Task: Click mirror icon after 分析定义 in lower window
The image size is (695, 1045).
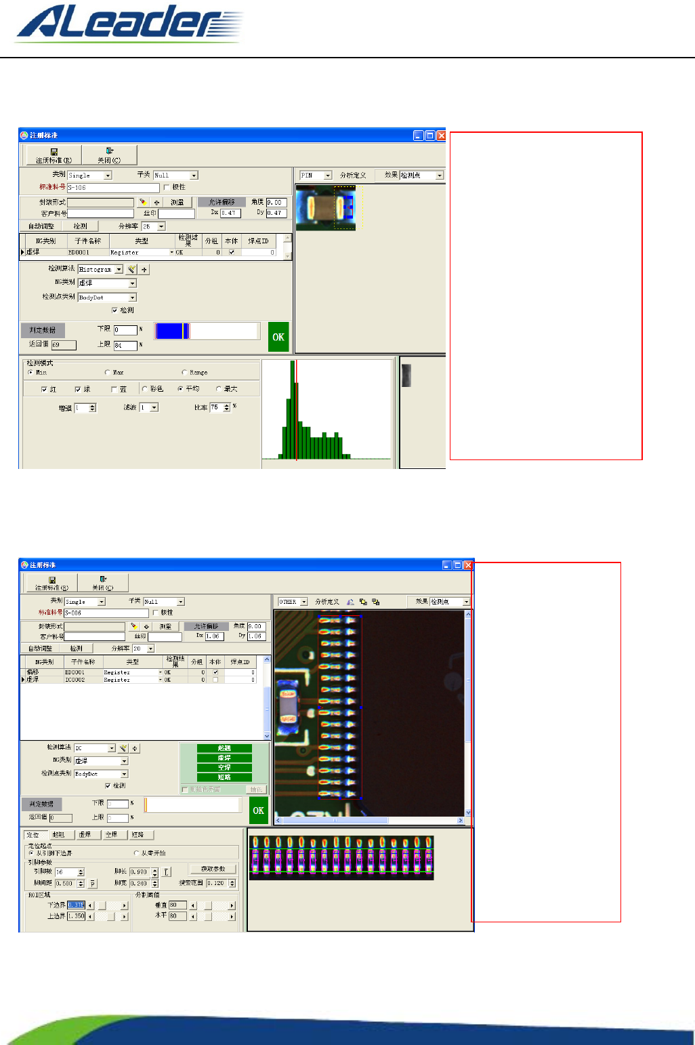Action: click(x=350, y=601)
